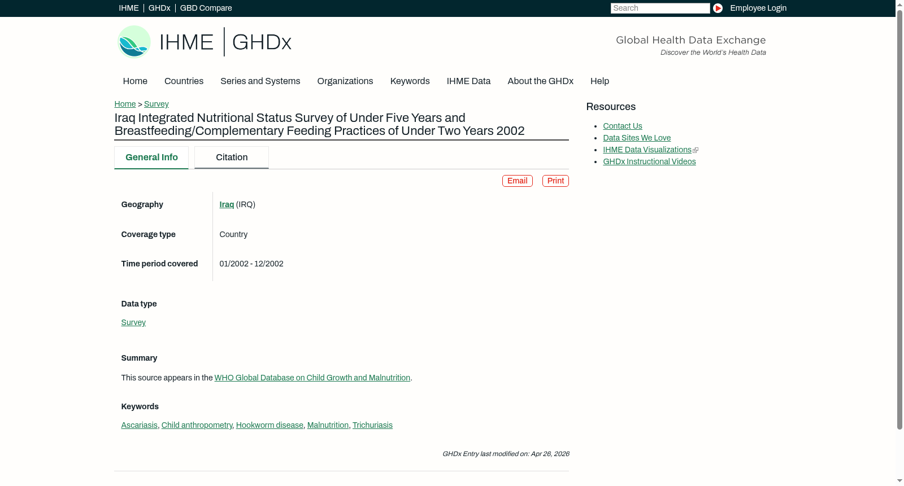
Task: Click the scrollbar up arrow
Action: [899, 4]
